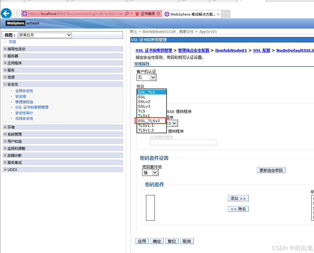
Task: Click the 确定 button
Action: coord(157,241)
